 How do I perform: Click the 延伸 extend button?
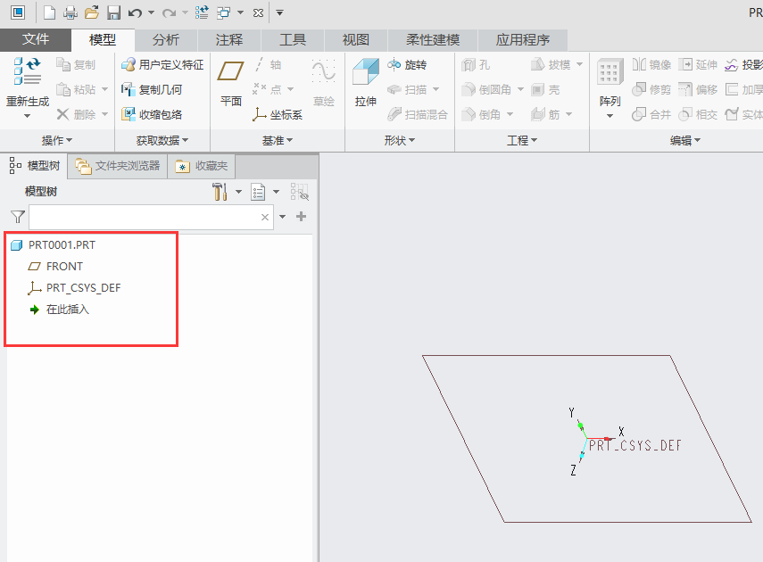click(698, 65)
